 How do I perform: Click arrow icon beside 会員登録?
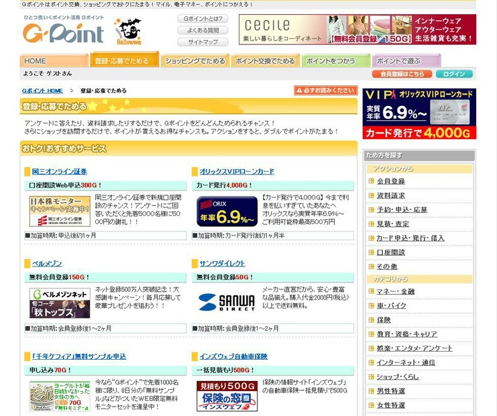(x=371, y=181)
